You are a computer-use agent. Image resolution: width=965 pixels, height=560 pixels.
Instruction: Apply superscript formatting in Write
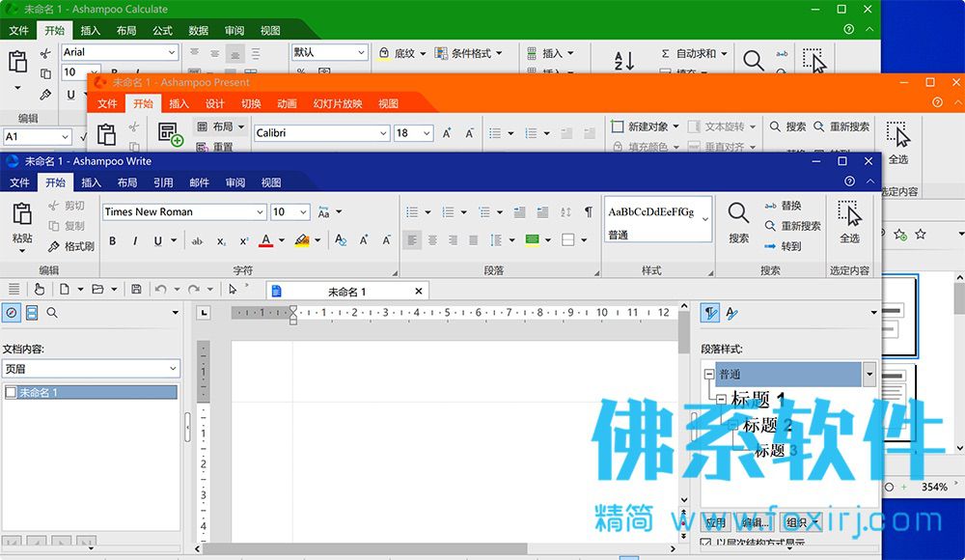244,240
